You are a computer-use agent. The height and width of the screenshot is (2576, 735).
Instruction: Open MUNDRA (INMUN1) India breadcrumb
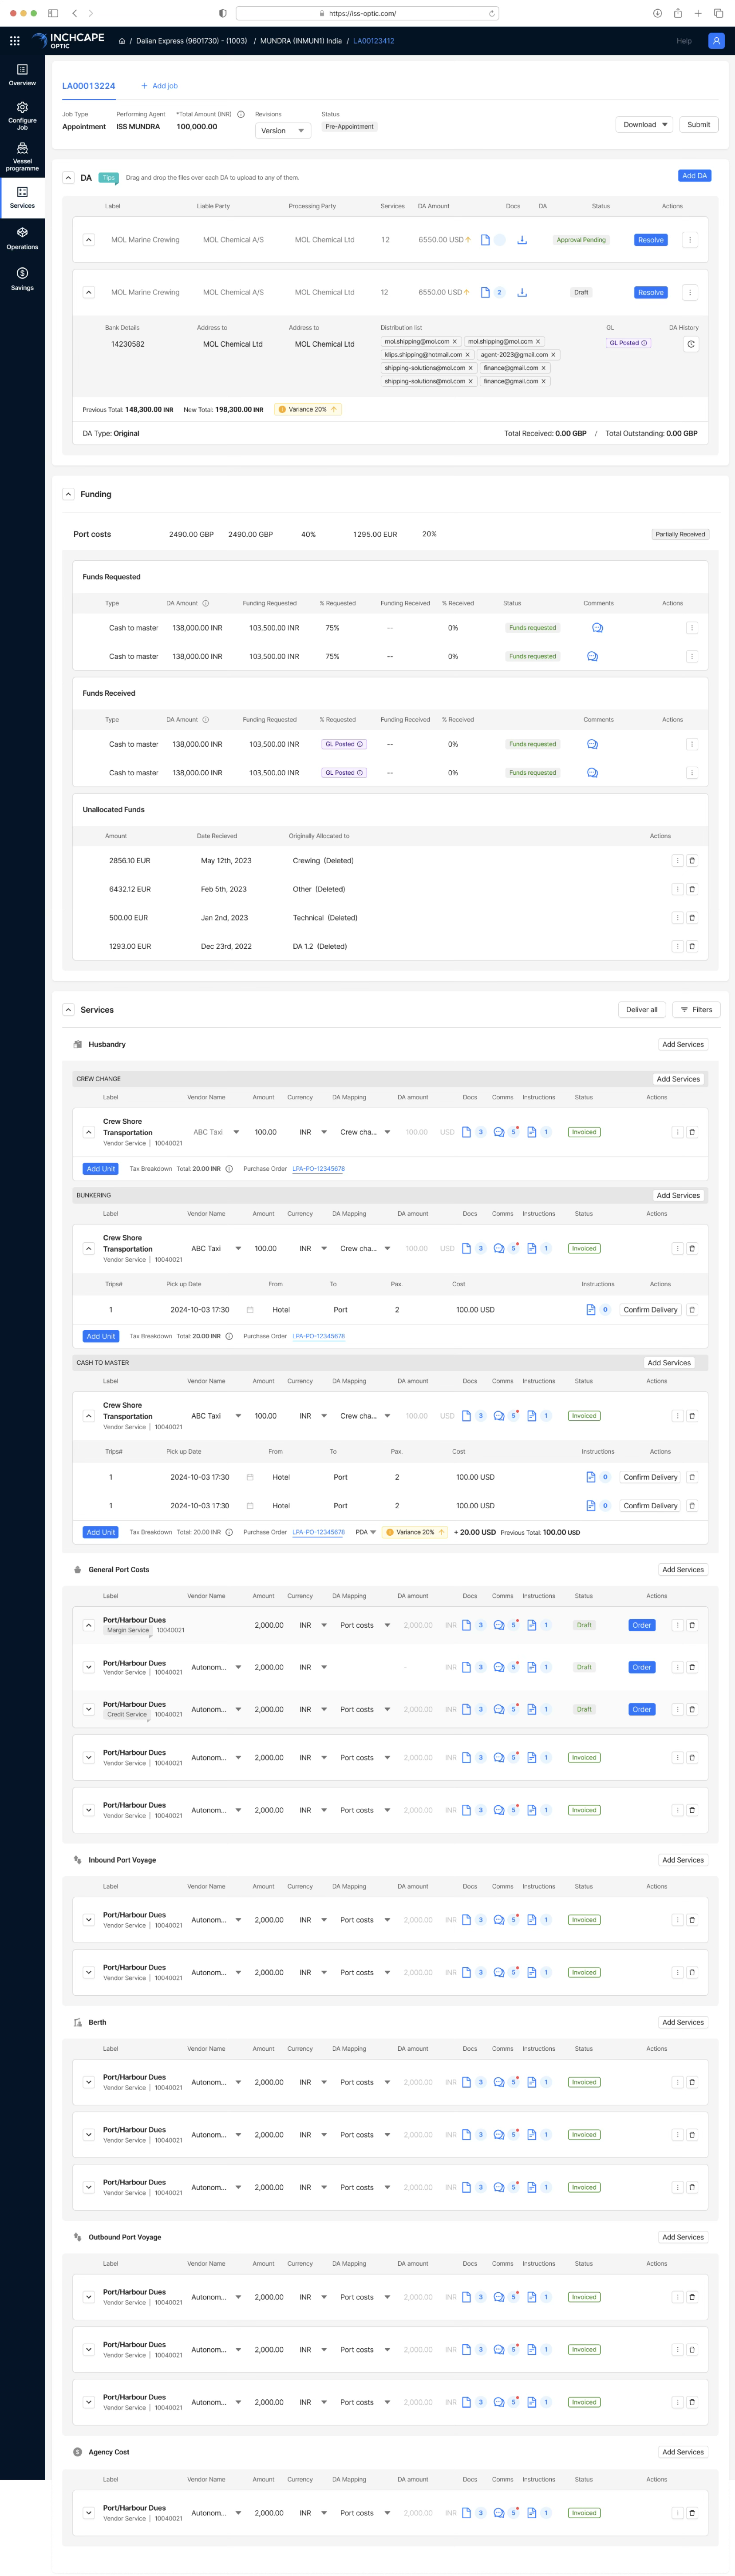[x=301, y=41]
